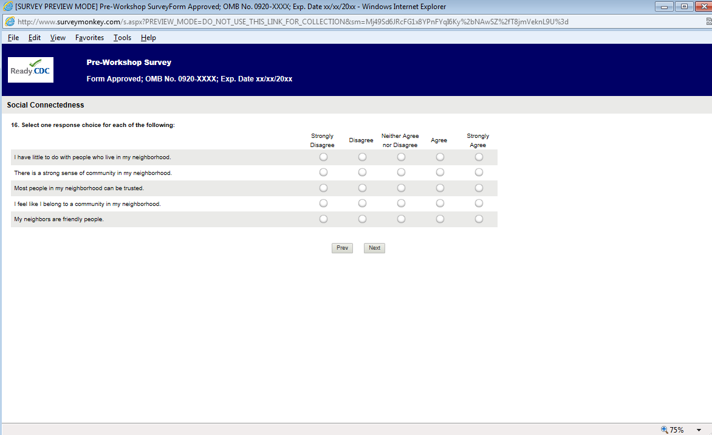712x435 pixels.
Task: Open the View menu
Action: pyautogui.click(x=58, y=38)
